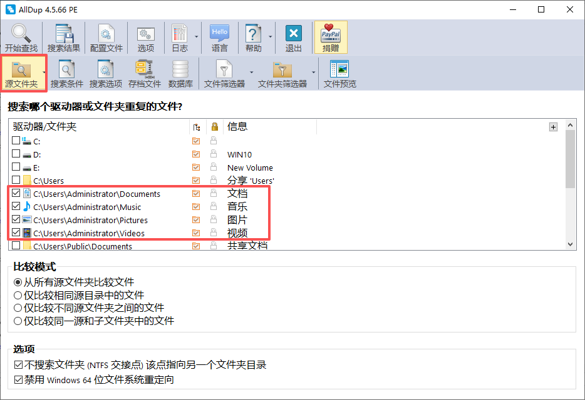Switch to the 数据库 tab
Screen dimensions: 585x400
click(x=180, y=73)
